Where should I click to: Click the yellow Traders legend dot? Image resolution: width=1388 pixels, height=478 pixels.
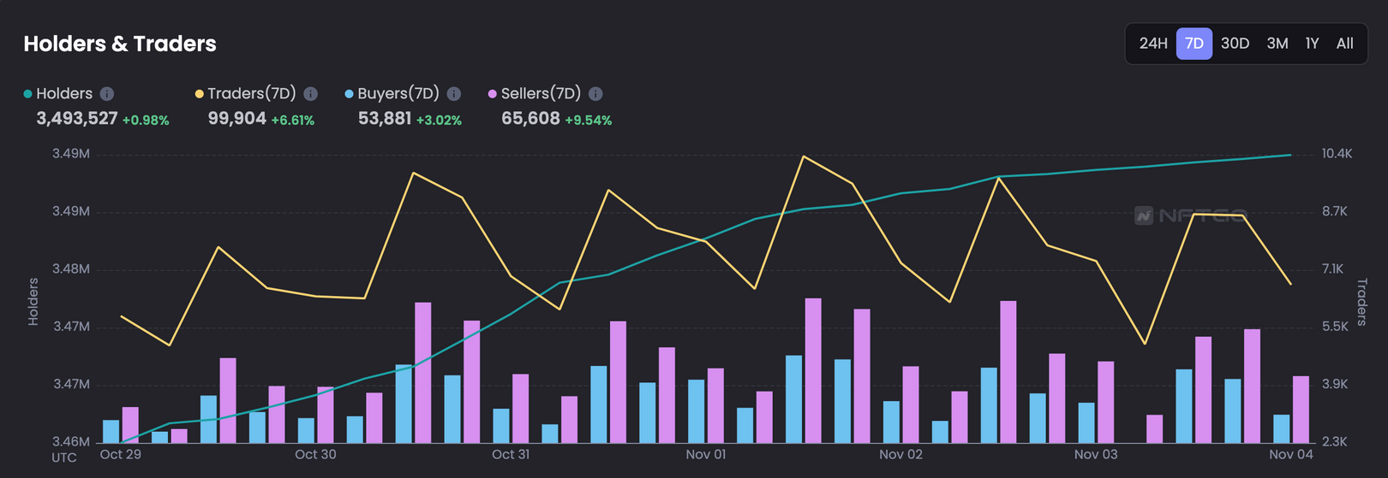coord(200,94)
